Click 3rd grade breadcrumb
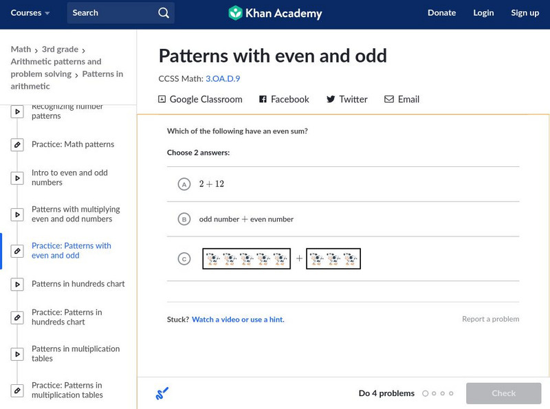Screen dimensions: 550x409 coord(60,49)
